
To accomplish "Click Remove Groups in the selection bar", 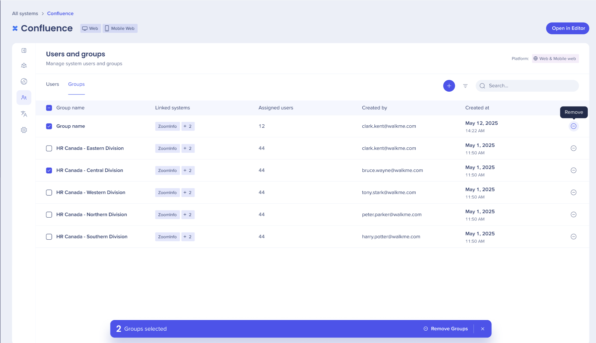I will coord(446,329).
